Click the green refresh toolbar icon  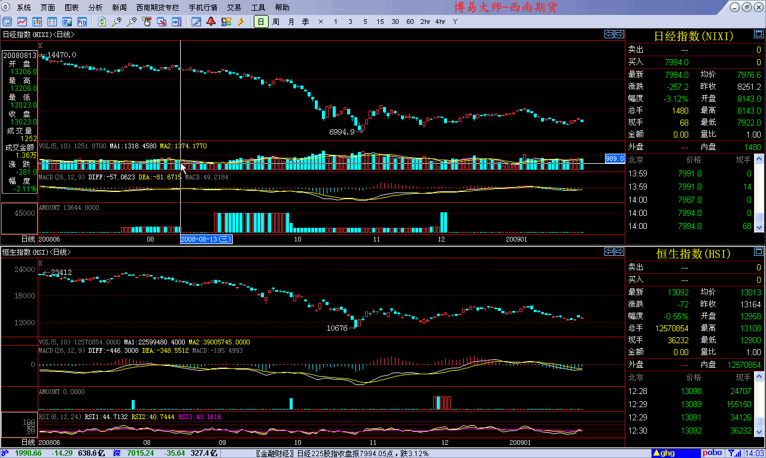[102, 22]
